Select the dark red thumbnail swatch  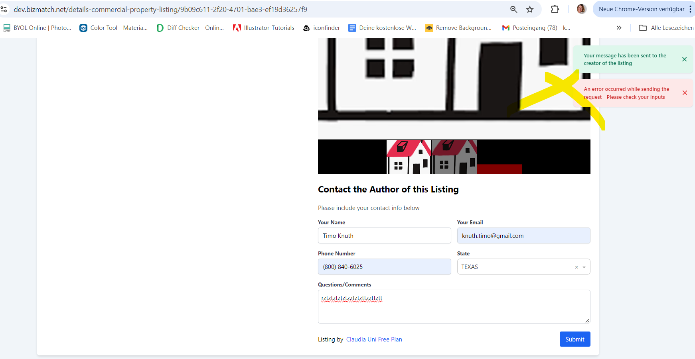click(x=499, y=169)
